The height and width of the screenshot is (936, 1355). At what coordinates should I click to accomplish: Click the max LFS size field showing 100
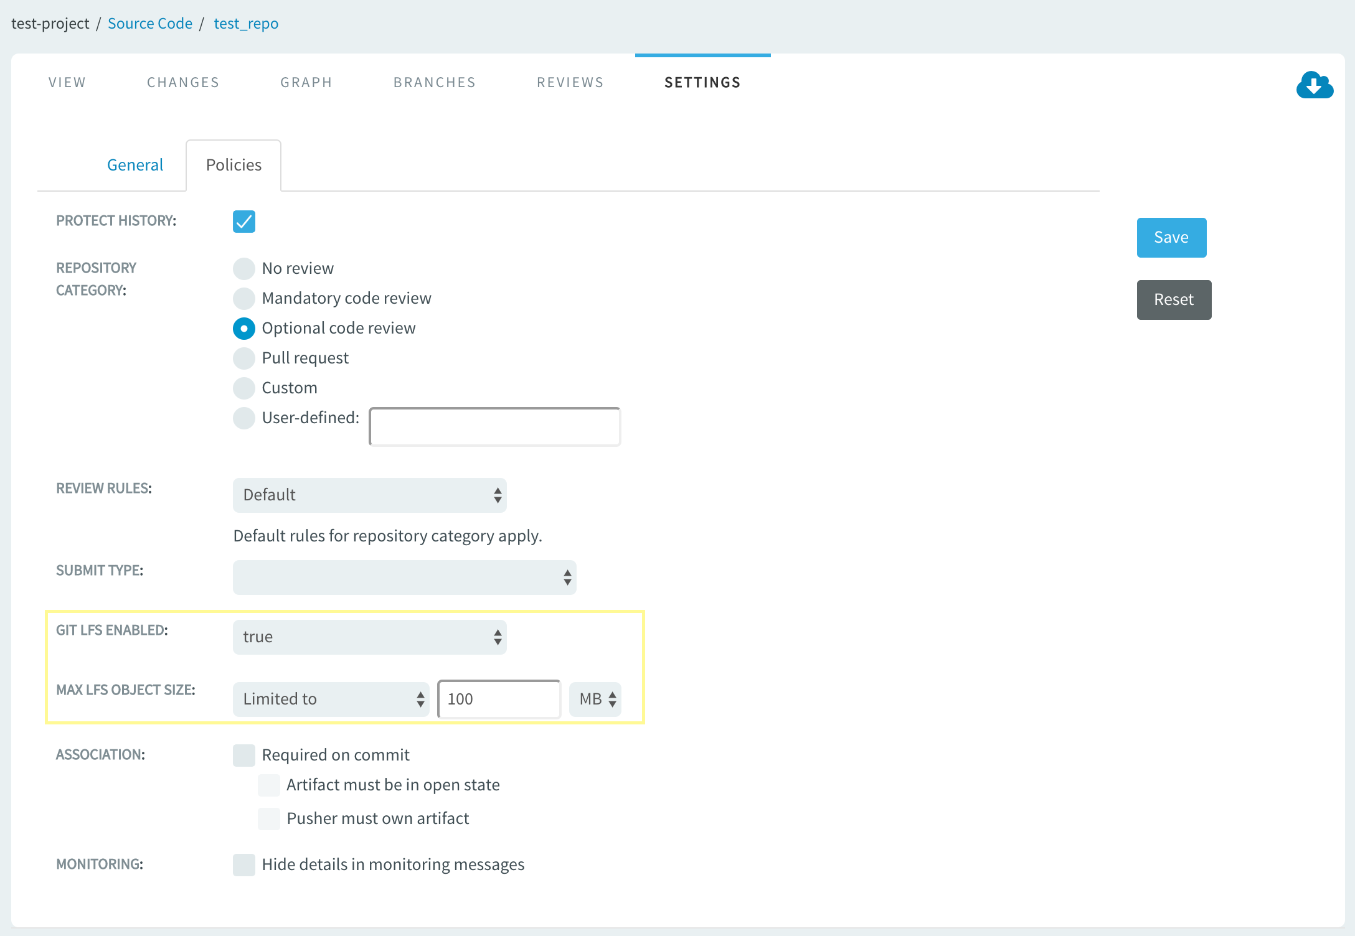pyautogui.click(x=499, y=700)
